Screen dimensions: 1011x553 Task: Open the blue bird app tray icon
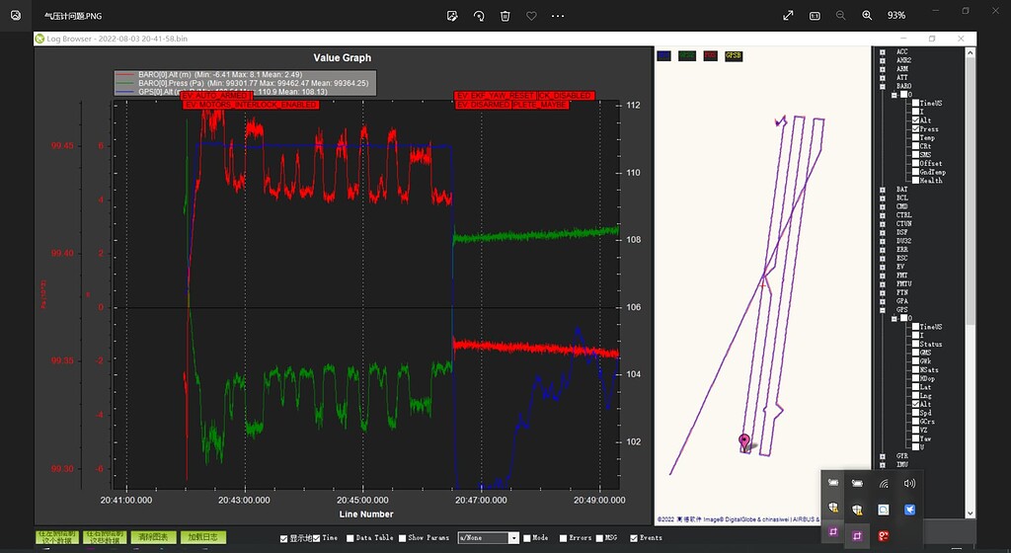point(909,510)
